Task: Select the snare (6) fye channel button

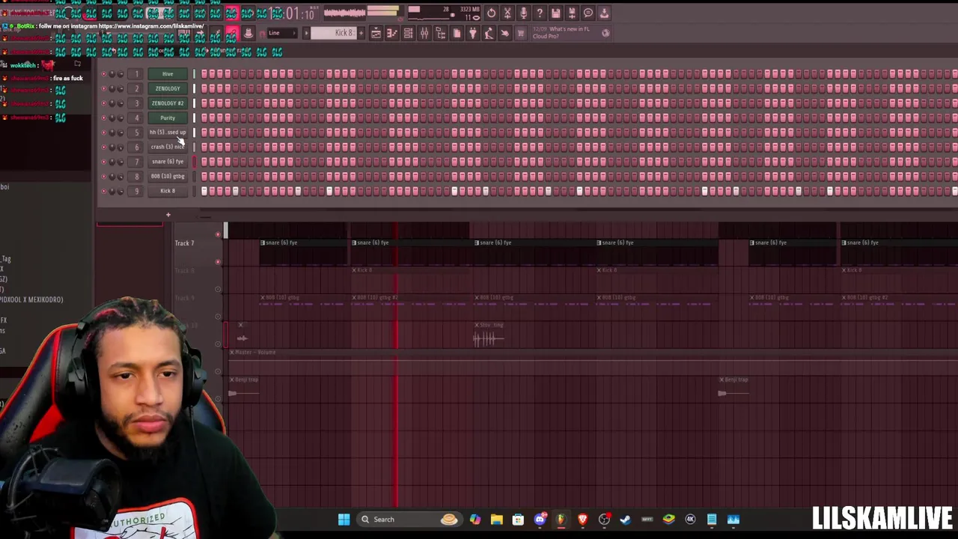Action: [168, 162]
